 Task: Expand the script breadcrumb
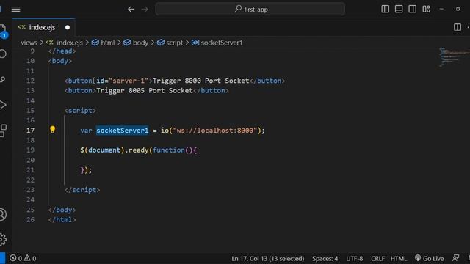(170, 43)
